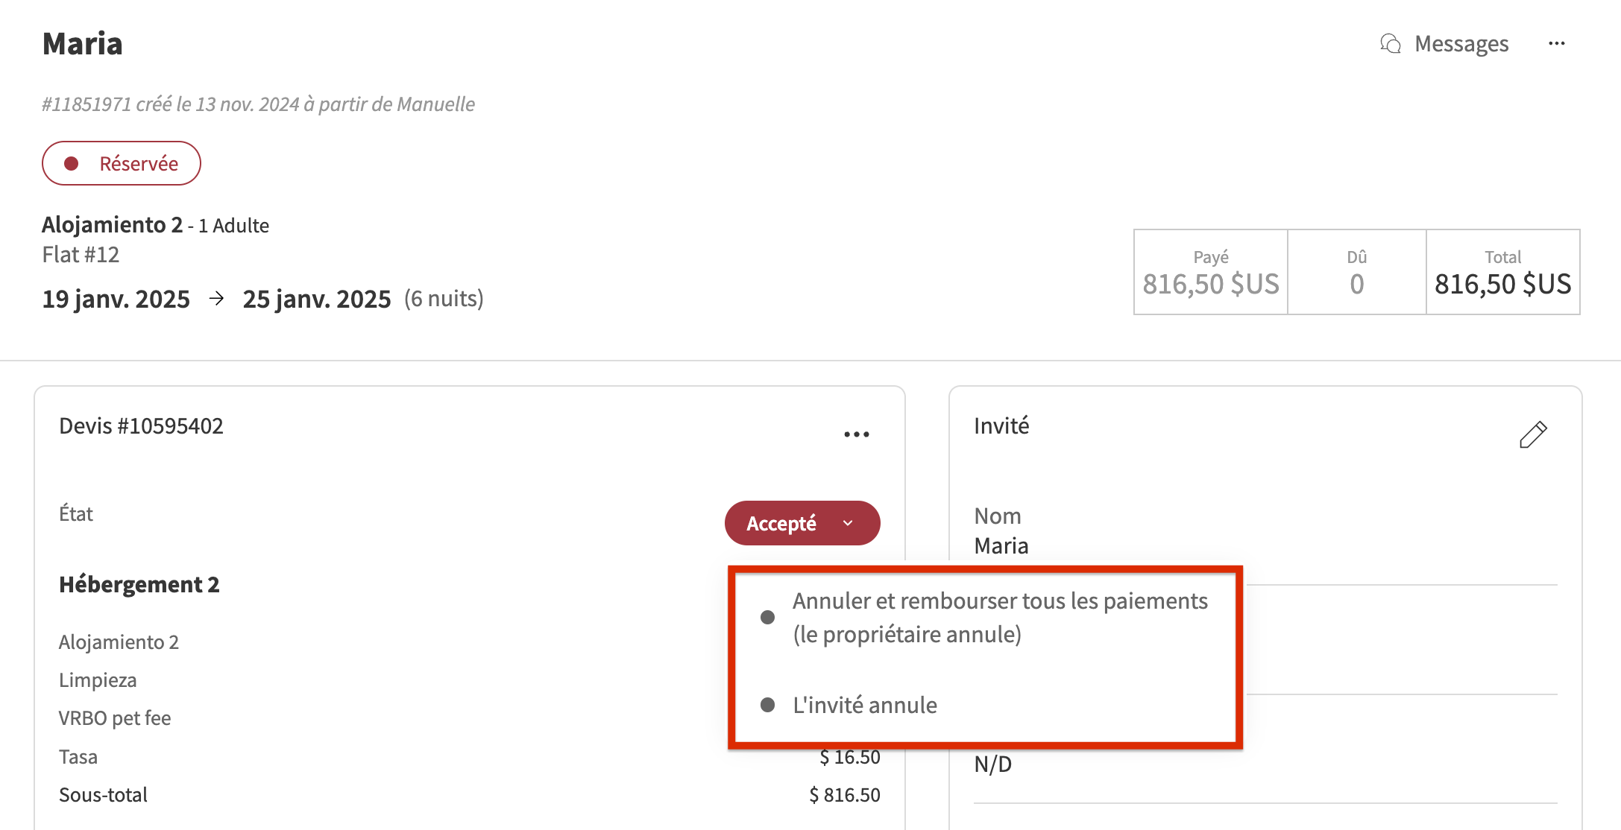Click the red dot in Réservée badge

pos(72,163)
